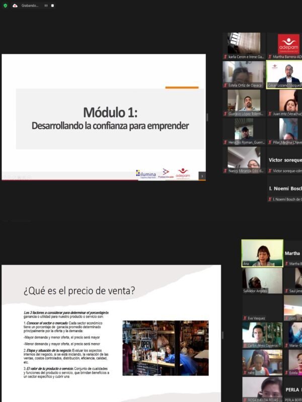
Task: Click muted mic icon beside ROSA IMELDA ROJAS
Action: pyautogui.click(x=245, y=399)
